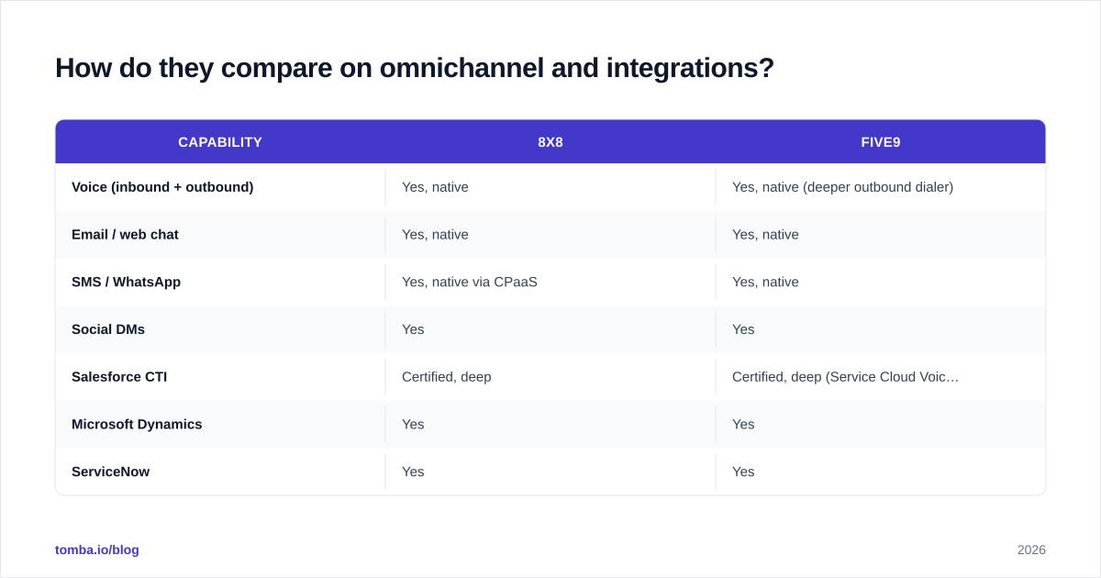Screen dimensions: 1101x578
Task: Select 'Yes, native (deeper outbound dialer)' cell
Action: [x=881, y=187]
